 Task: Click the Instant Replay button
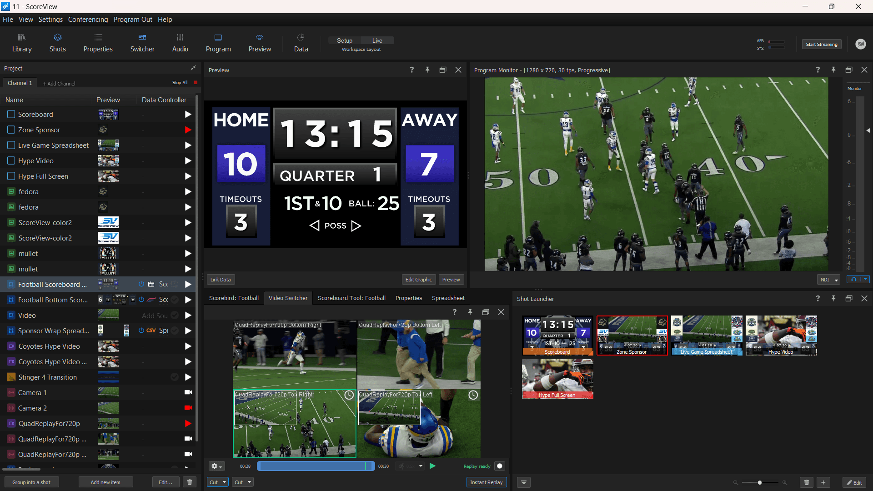click(487, 482)
